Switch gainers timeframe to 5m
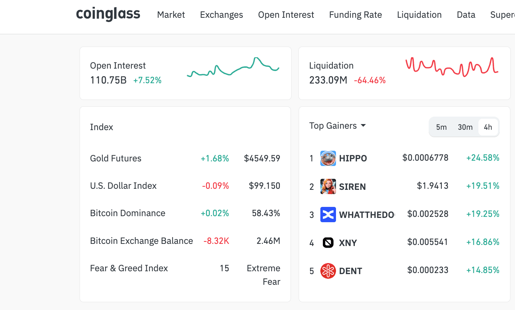Image resolution: width=515 pixels, height=310 pixels. (x=441, y=127)
